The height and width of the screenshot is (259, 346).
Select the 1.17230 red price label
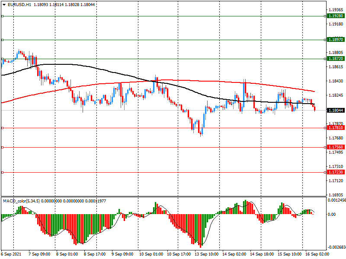pyautogui.click(x=336, y=172)
